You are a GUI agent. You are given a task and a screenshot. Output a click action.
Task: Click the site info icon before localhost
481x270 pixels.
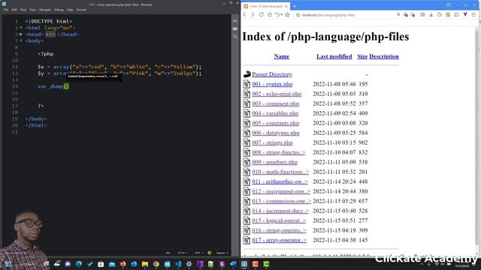[x=298, y=15]
